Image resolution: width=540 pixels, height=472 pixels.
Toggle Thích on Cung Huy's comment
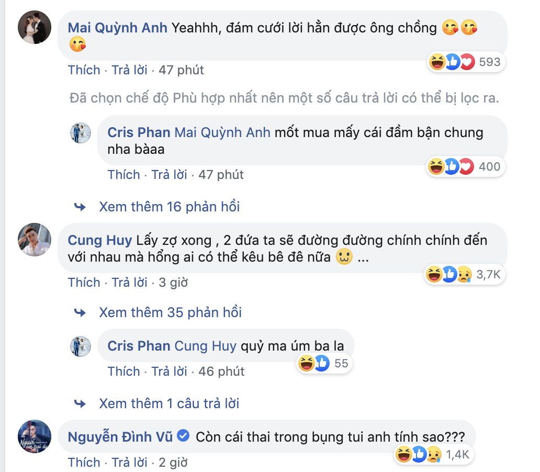(84, 283)
